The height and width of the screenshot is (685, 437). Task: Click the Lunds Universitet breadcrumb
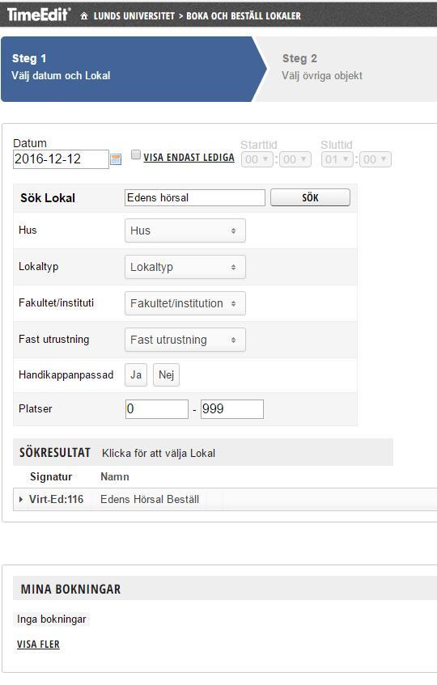coord(134,16)
